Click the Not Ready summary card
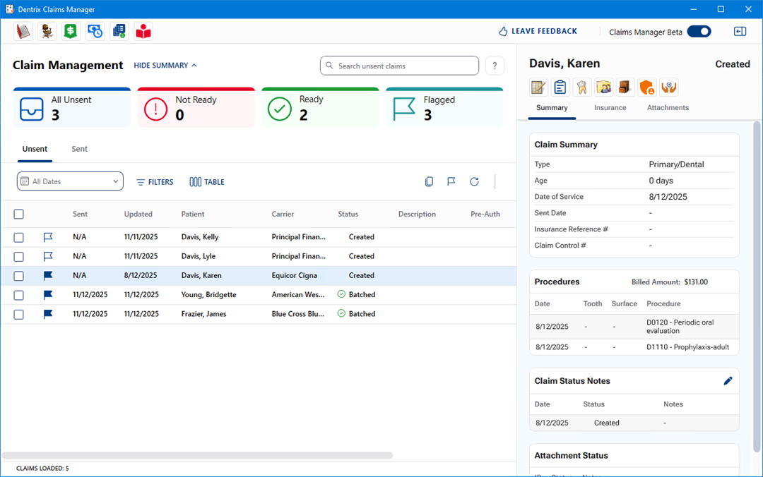This screenshot has width=763, height=477. pos(196,108)
